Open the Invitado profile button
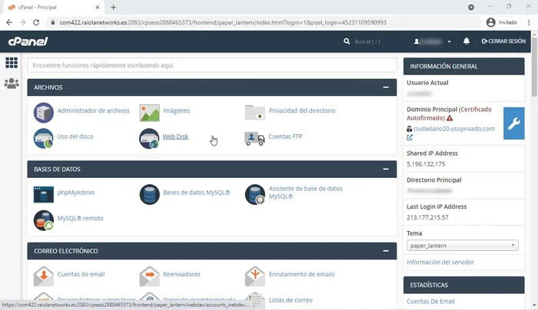 [502, 22]
